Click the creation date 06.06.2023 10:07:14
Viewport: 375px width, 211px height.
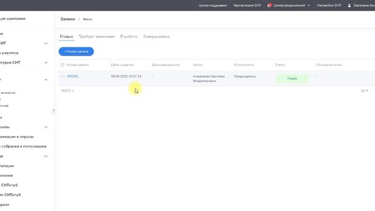point(126,76)
